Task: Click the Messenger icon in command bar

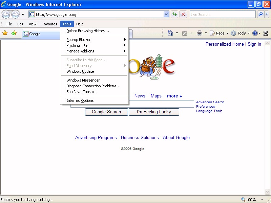Action: click(266, 33)
